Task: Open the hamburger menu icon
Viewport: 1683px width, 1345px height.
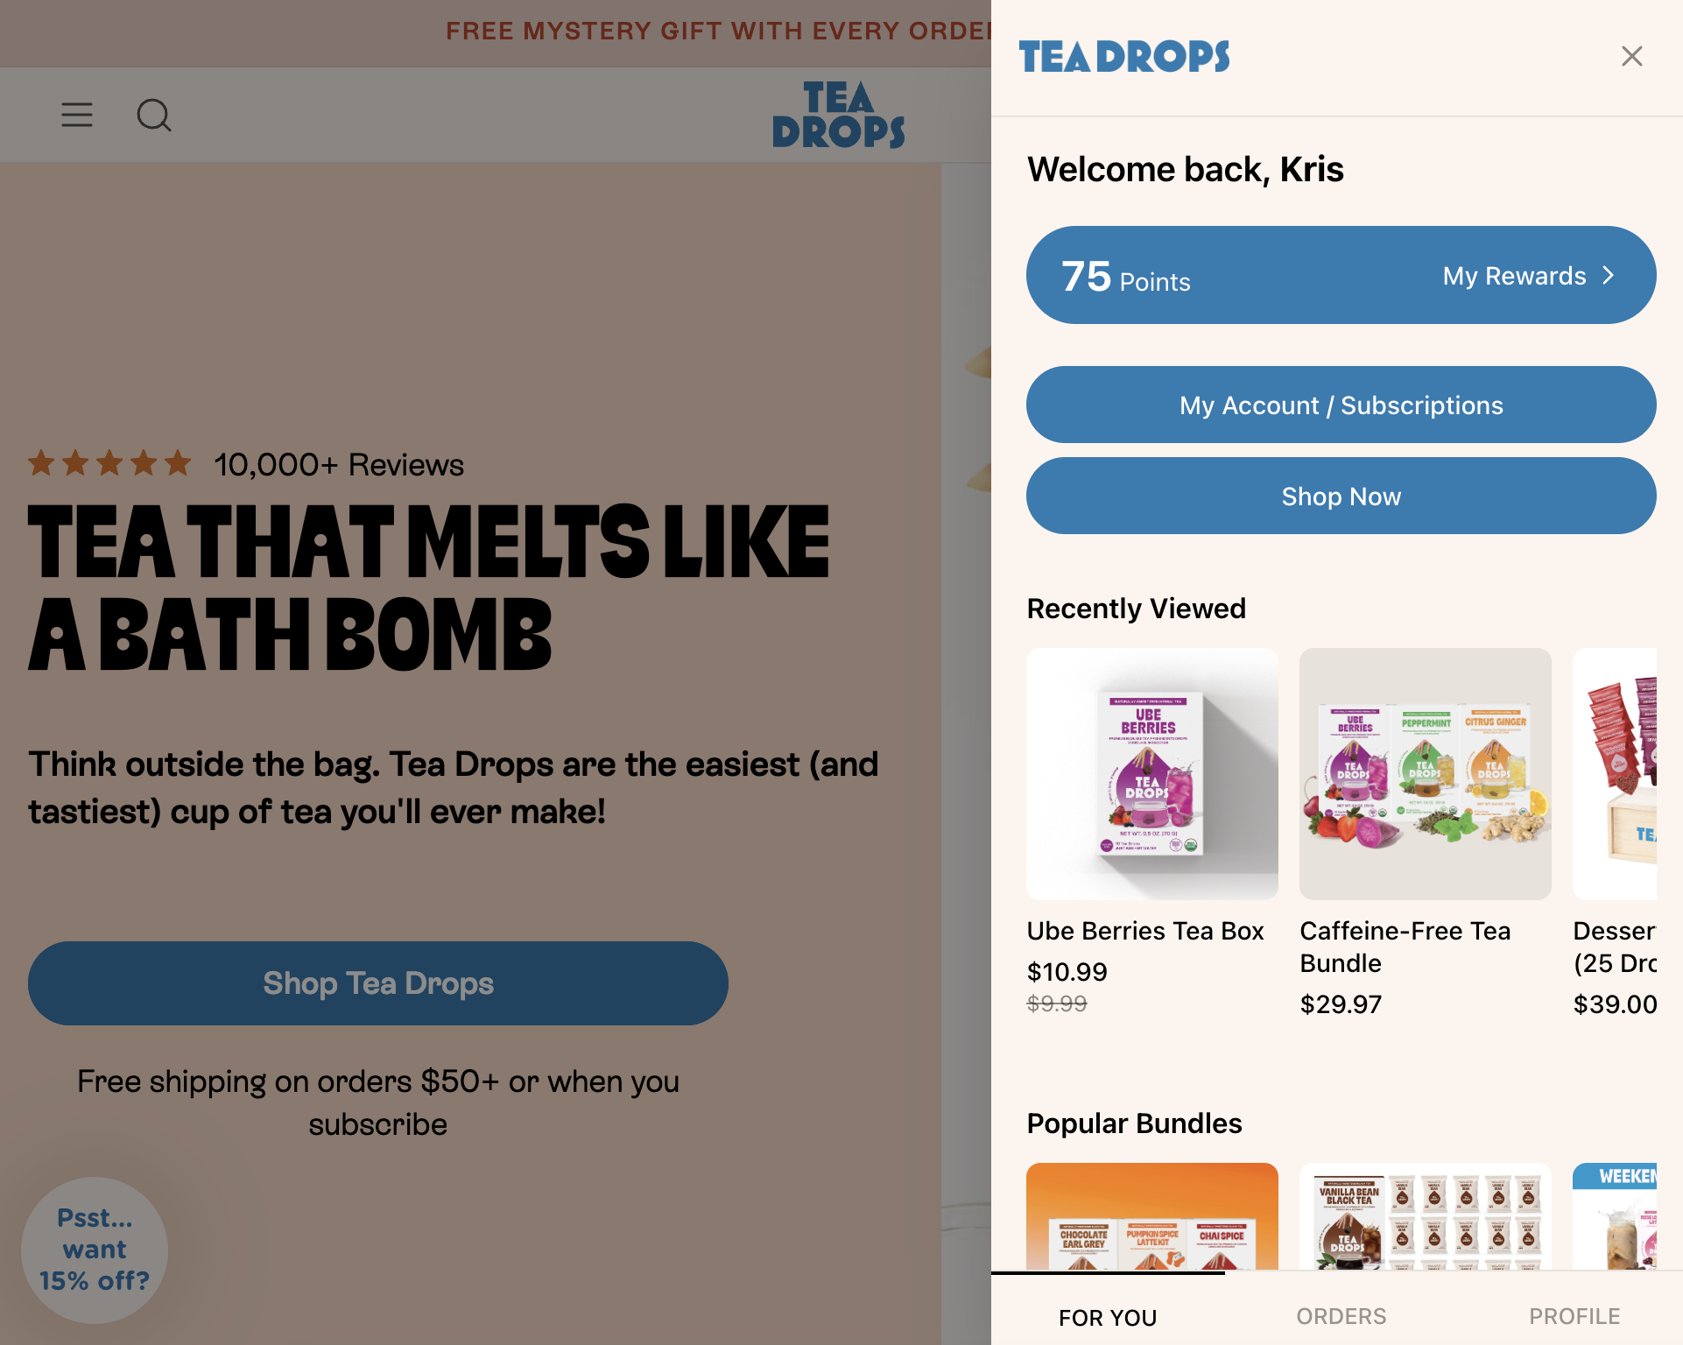Action: point(77,115)
